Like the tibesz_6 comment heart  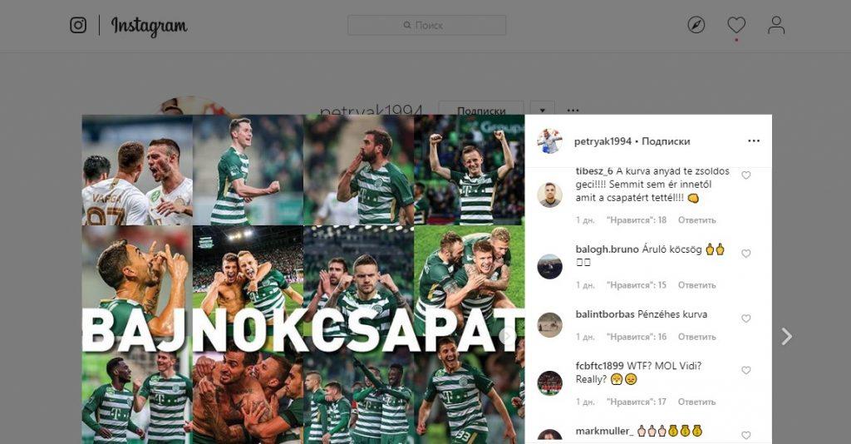click(x=746, y=175)
